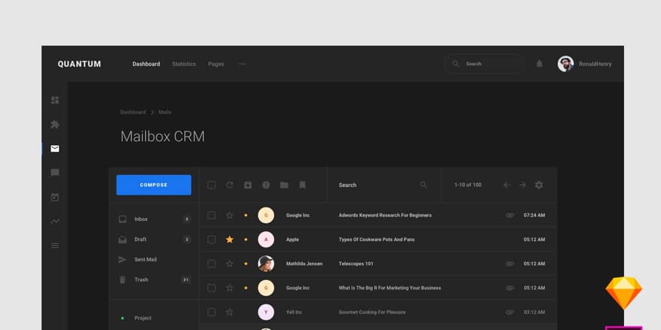661x330 pixels.
Task: Expand the more options ellipsis in top nav
Action: [243, 64]
